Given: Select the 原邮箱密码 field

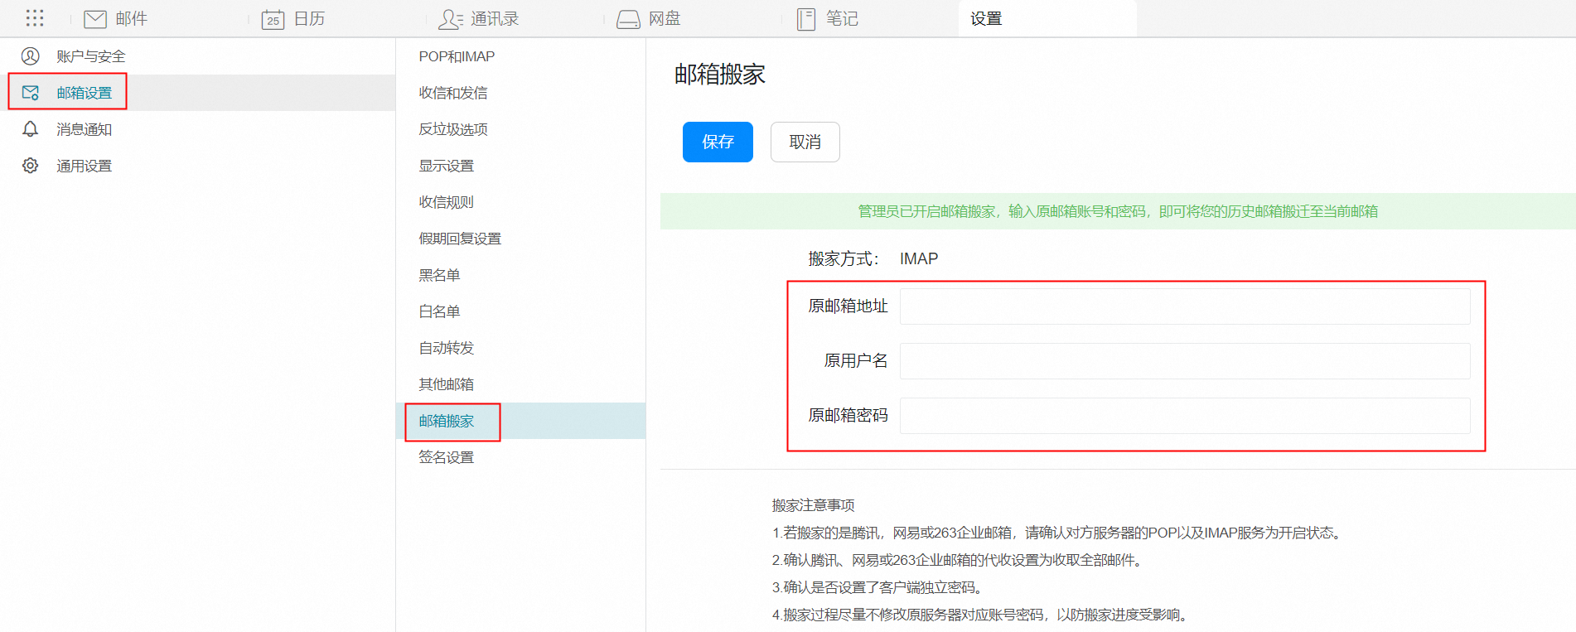Looking at the screenshot, I should [1184, 416].
